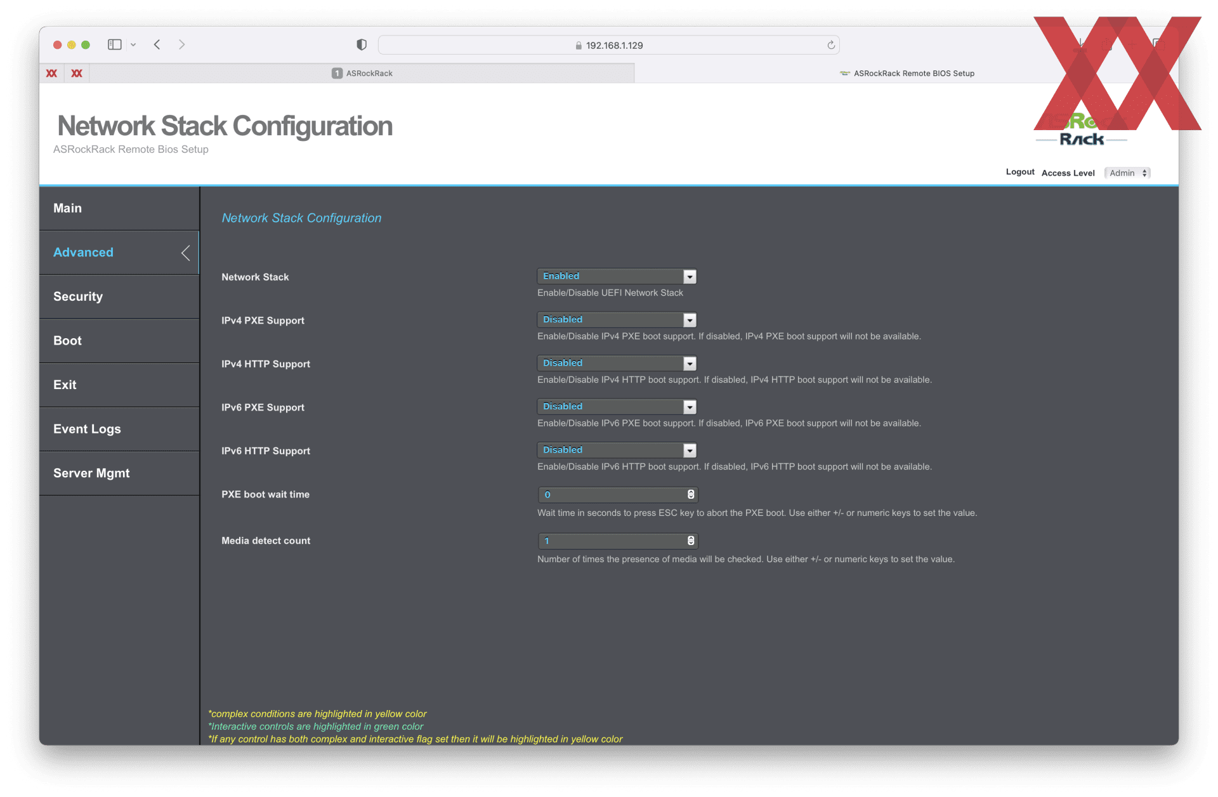Click the 192.168.1.129 address bar
The image size is (1218, 797).
[609, 45]
